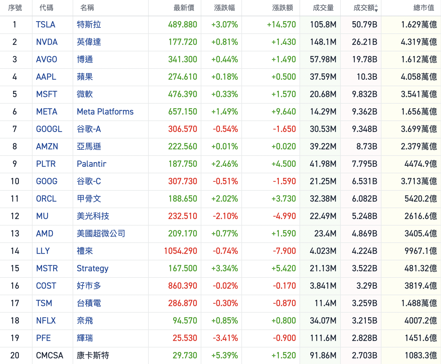Select the AAPL ticker code
The height and width of the screenshot is (364, 441).
click(46, 77)
